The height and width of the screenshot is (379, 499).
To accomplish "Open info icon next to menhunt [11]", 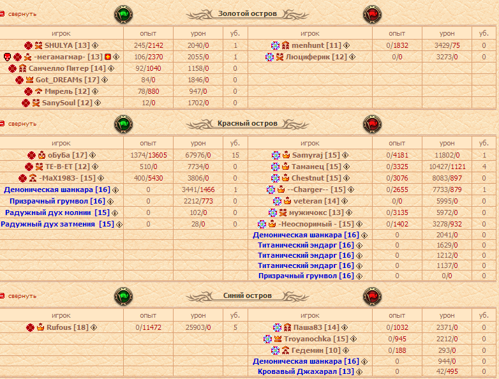I will [x=346, y=45].
